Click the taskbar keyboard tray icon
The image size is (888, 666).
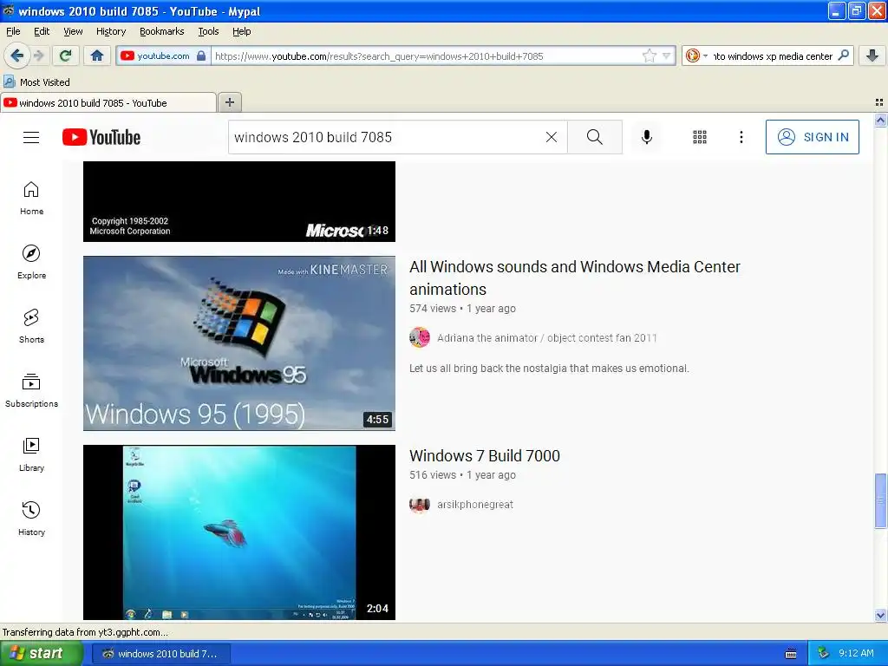[791, 654]
